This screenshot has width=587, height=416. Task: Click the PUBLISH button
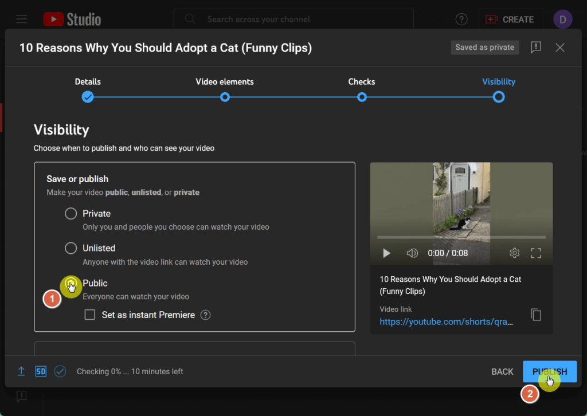pos(550,371)
